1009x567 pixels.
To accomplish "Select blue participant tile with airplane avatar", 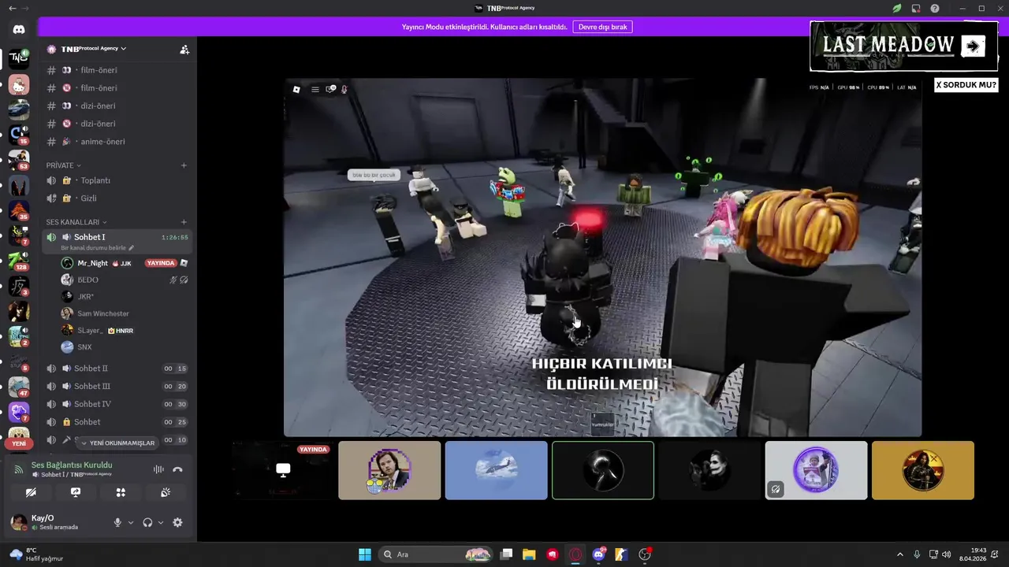I will (496, 470).
